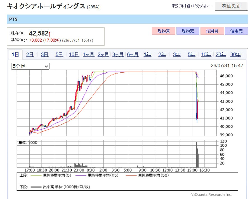Switch to the 30年 chart tab
Image resolution: width=250 pixels, height=199 pixels.
point(235,55)
